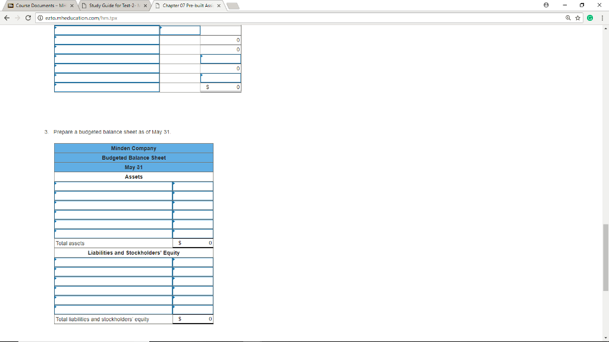Click the Assets section heading
This screenshot has width=609, height=342.
pos(134,177)
